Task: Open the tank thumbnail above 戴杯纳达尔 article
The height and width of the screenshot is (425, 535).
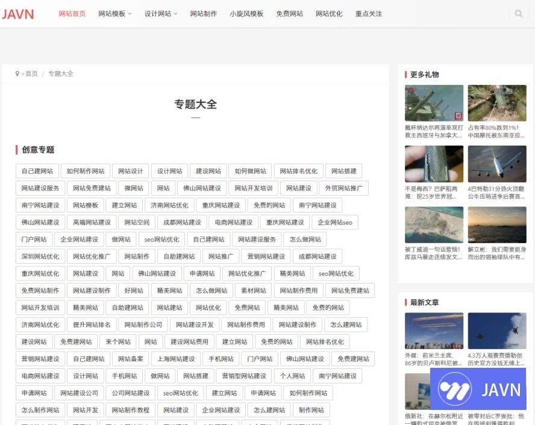Action: (x=434, y=103)
